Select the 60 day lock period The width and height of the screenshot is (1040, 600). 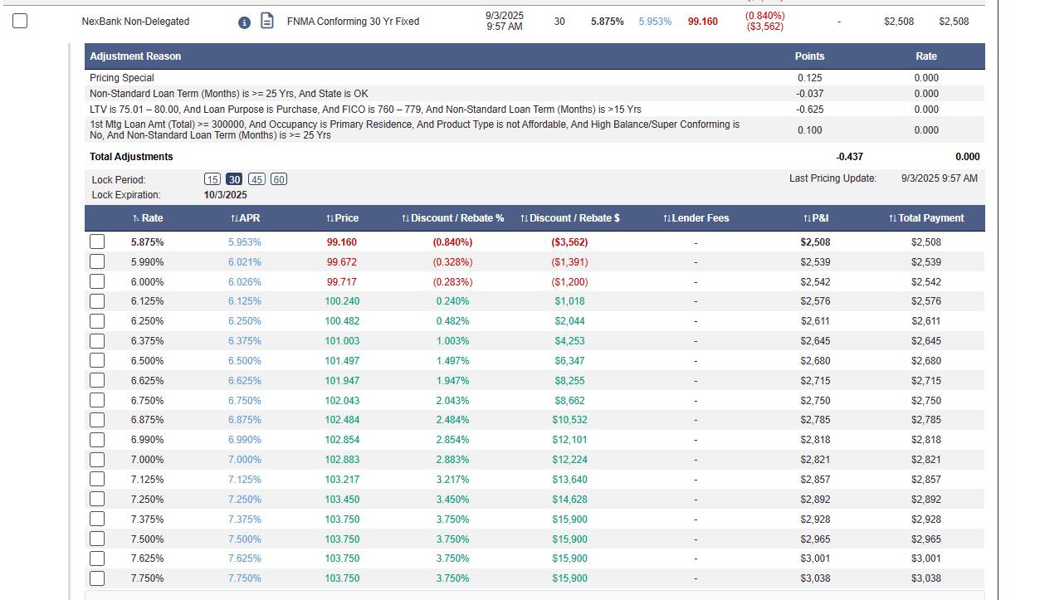pyautogui.click(x=279, y=179)
